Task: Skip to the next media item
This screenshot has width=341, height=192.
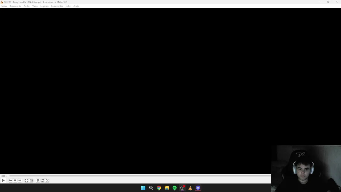Action: tap(20, 181)
